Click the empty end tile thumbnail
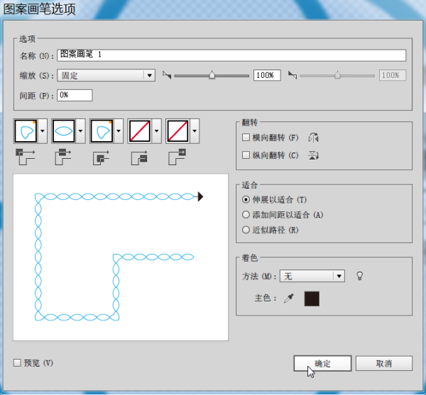This screenshot has width=426, height=395. click(178, 131)
